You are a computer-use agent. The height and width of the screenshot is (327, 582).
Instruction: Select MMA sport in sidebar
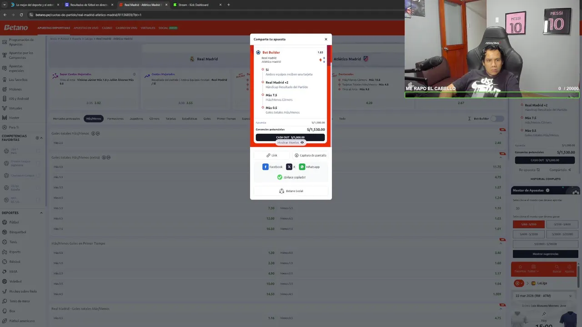pyautogui.click(x=13, y=272)
